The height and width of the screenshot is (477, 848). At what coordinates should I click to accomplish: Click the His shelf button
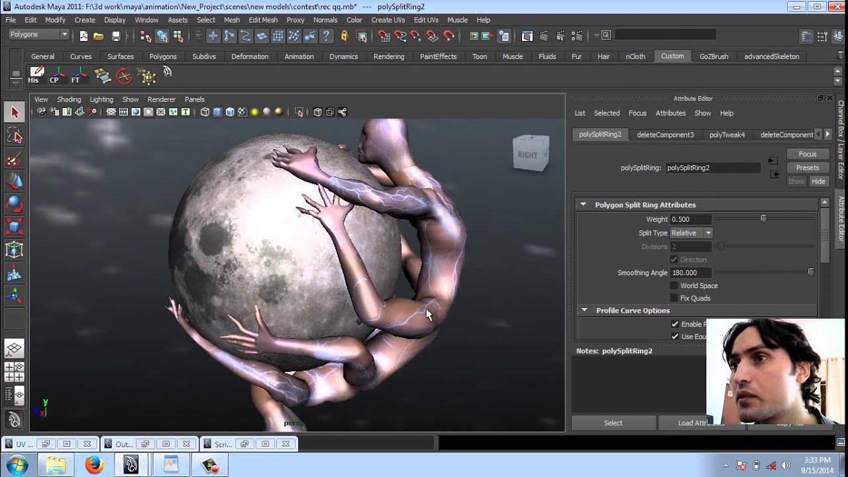(x=35, y=76)
